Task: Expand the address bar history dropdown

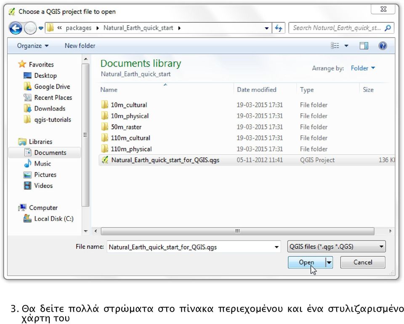Action: [267, 28]
